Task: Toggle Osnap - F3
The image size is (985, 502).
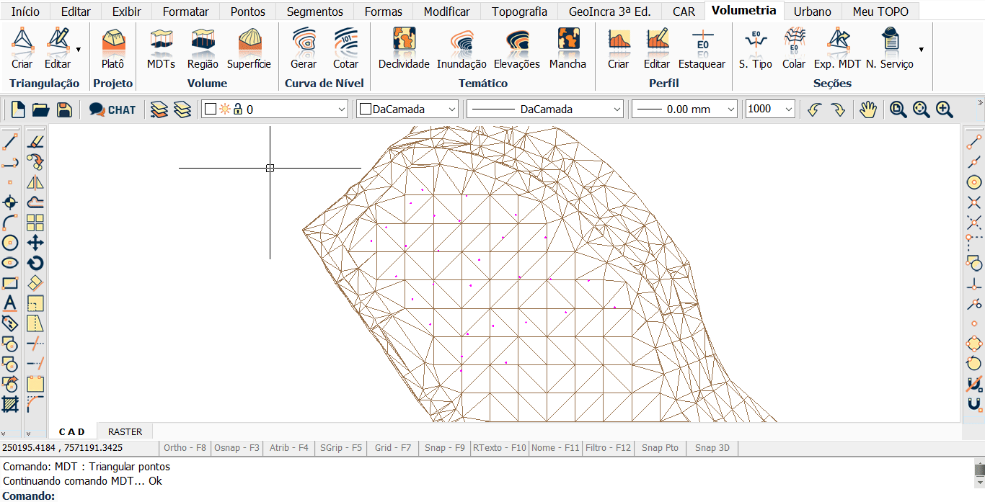Action: point(237,448)
